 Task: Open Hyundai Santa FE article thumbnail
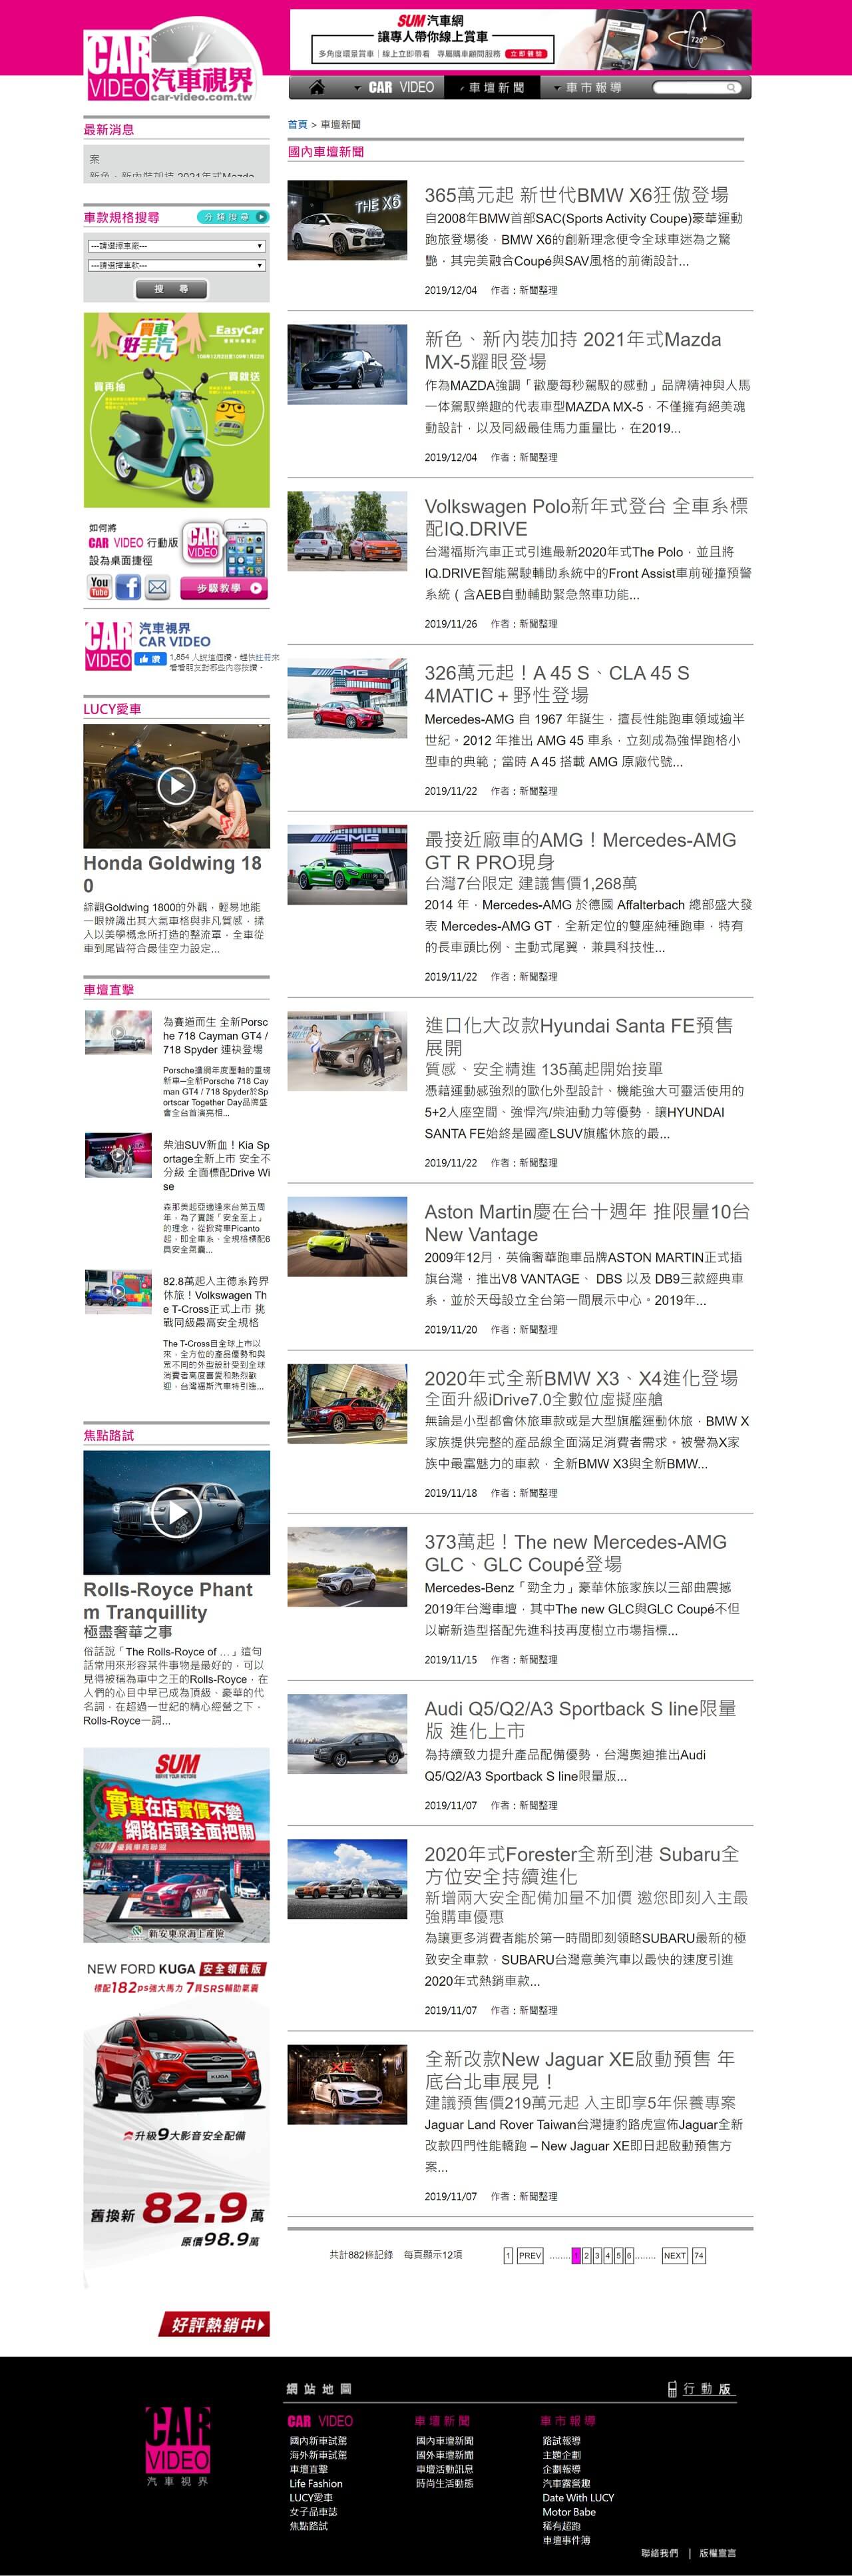point(347,1050)
